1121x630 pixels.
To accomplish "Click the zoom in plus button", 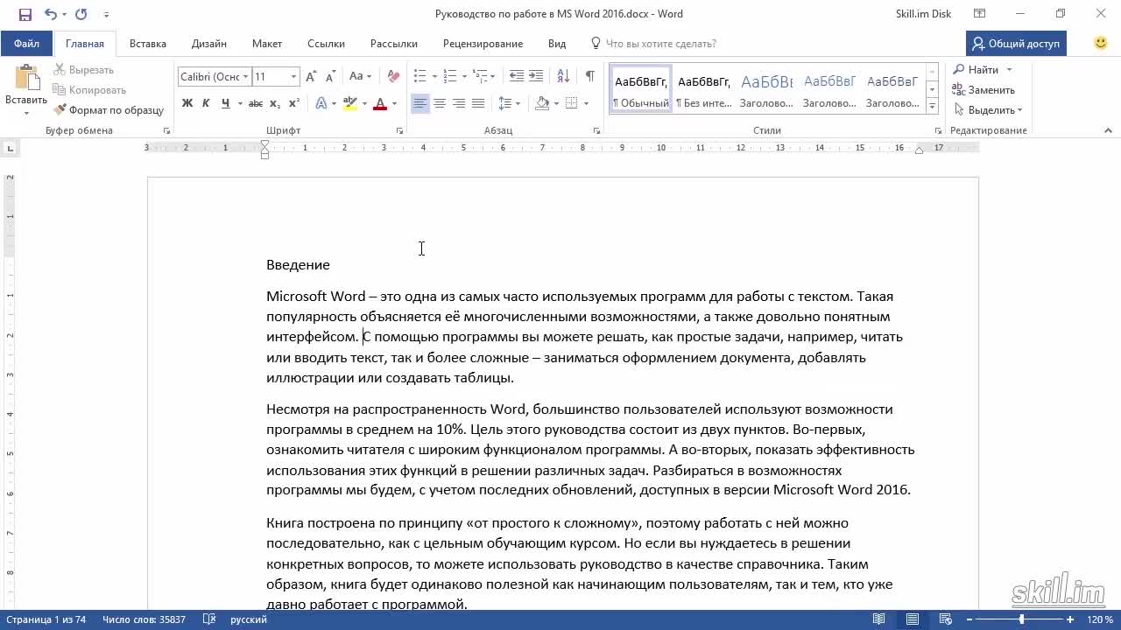I will pos(1070,619).
